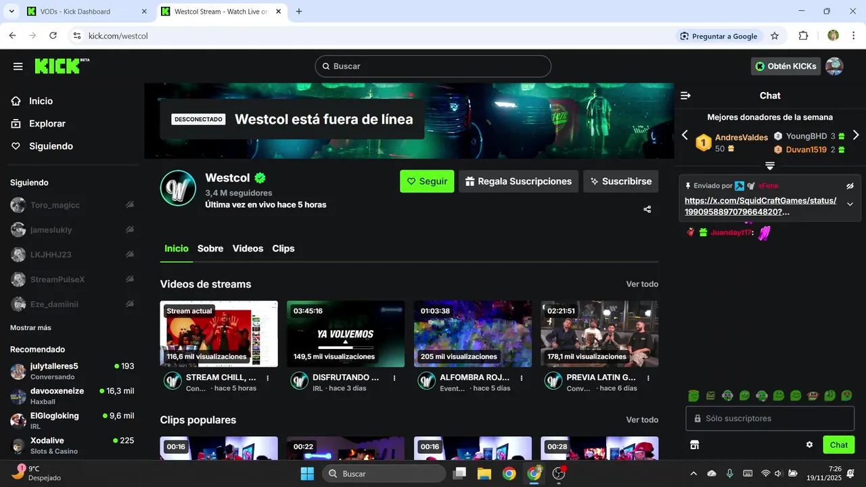Click the verified badge next to Westcol

(260, 178)
